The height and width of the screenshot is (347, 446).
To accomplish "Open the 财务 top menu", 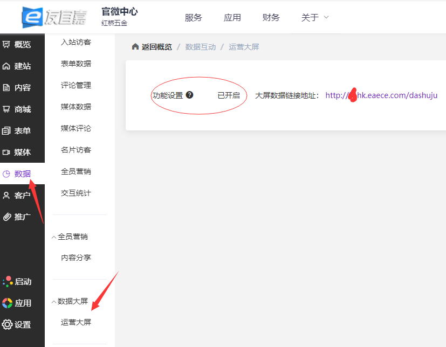I will pyautogui.click(x=271, y=18).
